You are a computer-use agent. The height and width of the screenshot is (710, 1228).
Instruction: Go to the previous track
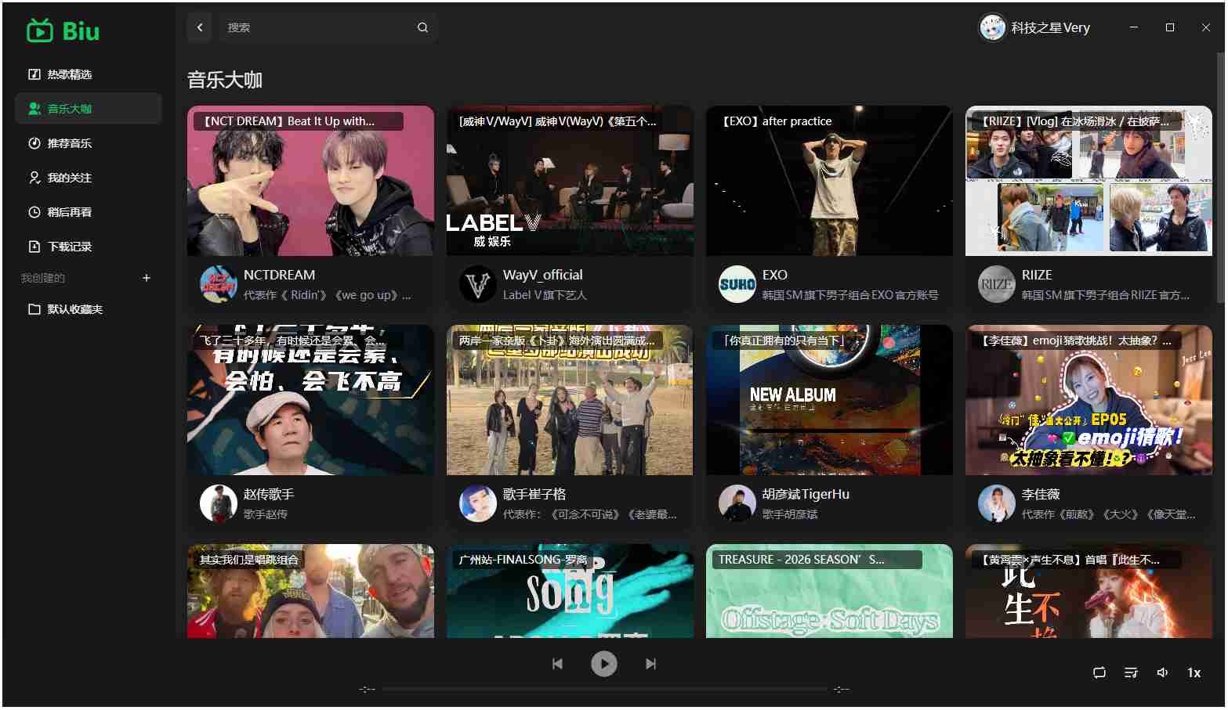click(557, 664)
